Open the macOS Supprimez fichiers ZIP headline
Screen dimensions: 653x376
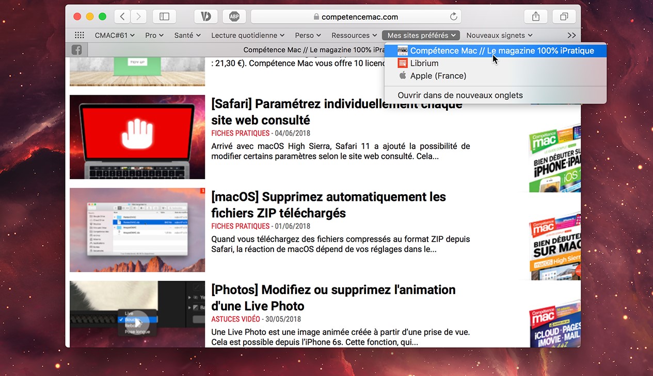pyautogui.click(x=328, y=204)
